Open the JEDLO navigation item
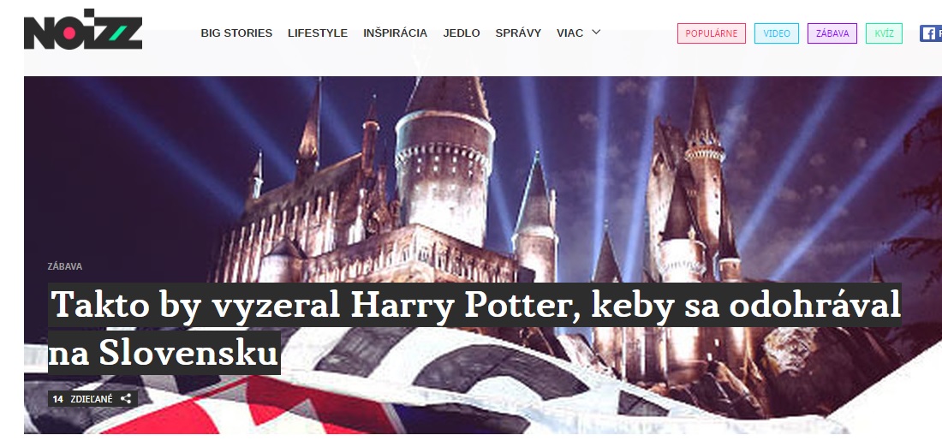 coord(462,33)
